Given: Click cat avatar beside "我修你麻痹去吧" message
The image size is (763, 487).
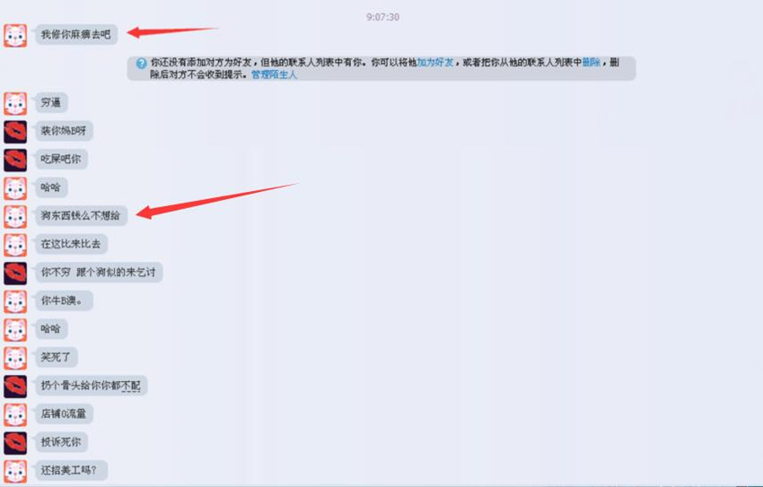Looking at the screenshot, I should tap(15, 36).
